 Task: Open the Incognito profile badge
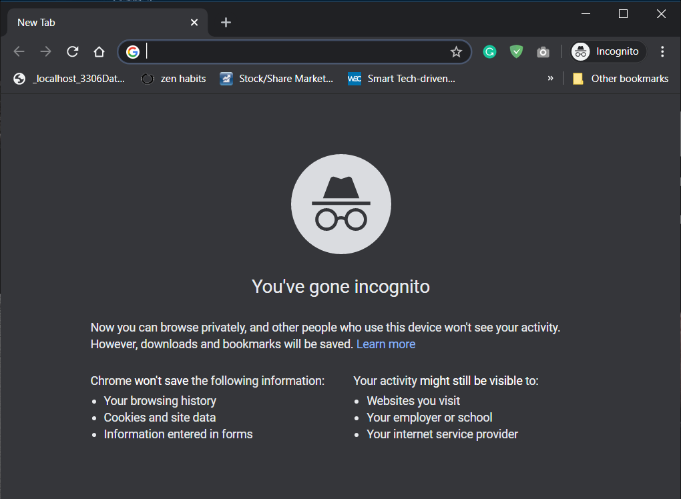pos(608,51)
